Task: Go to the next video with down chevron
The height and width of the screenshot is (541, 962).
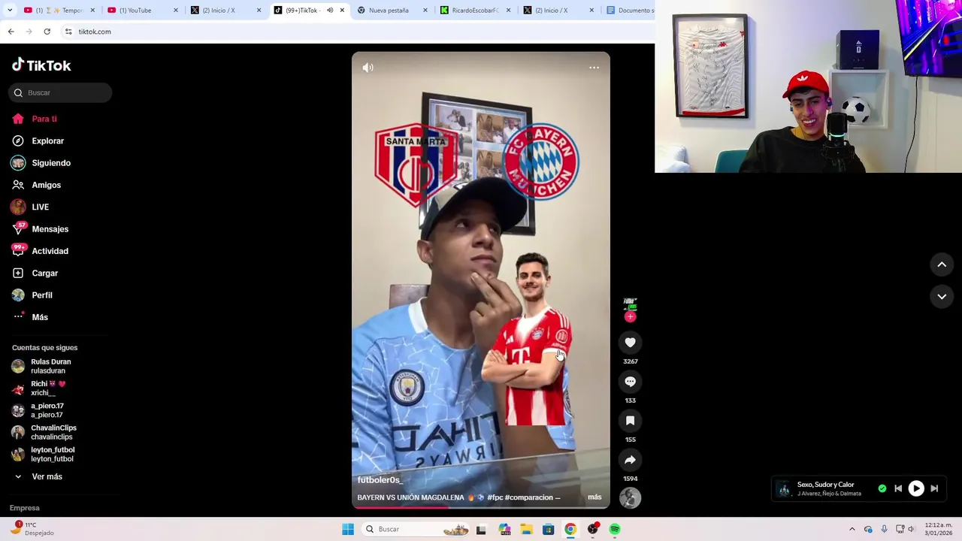Action: [x=942, y=297]
